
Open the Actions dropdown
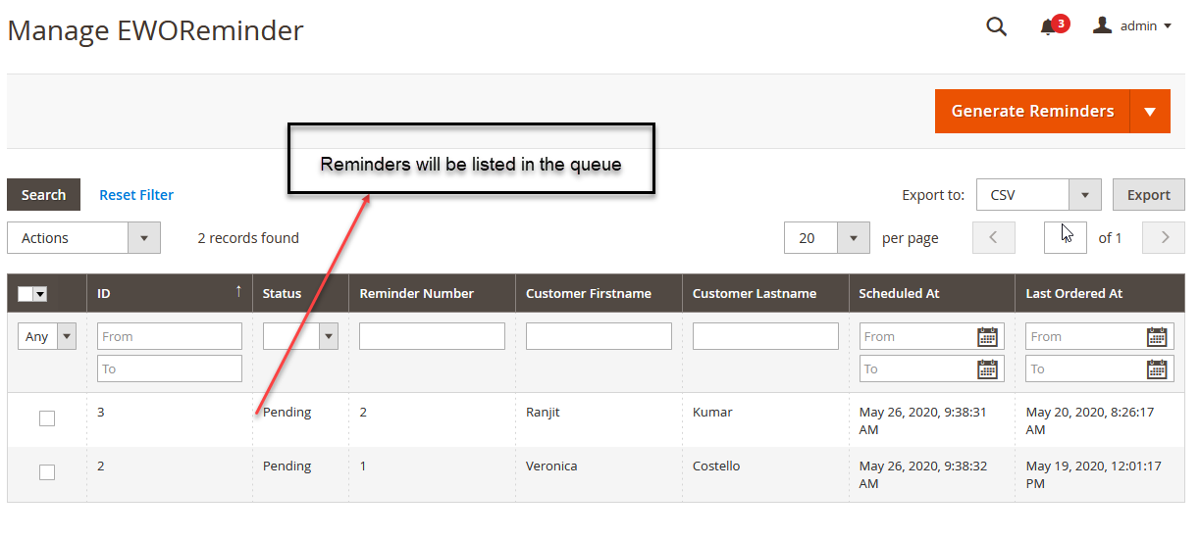[x=83, y=238]
